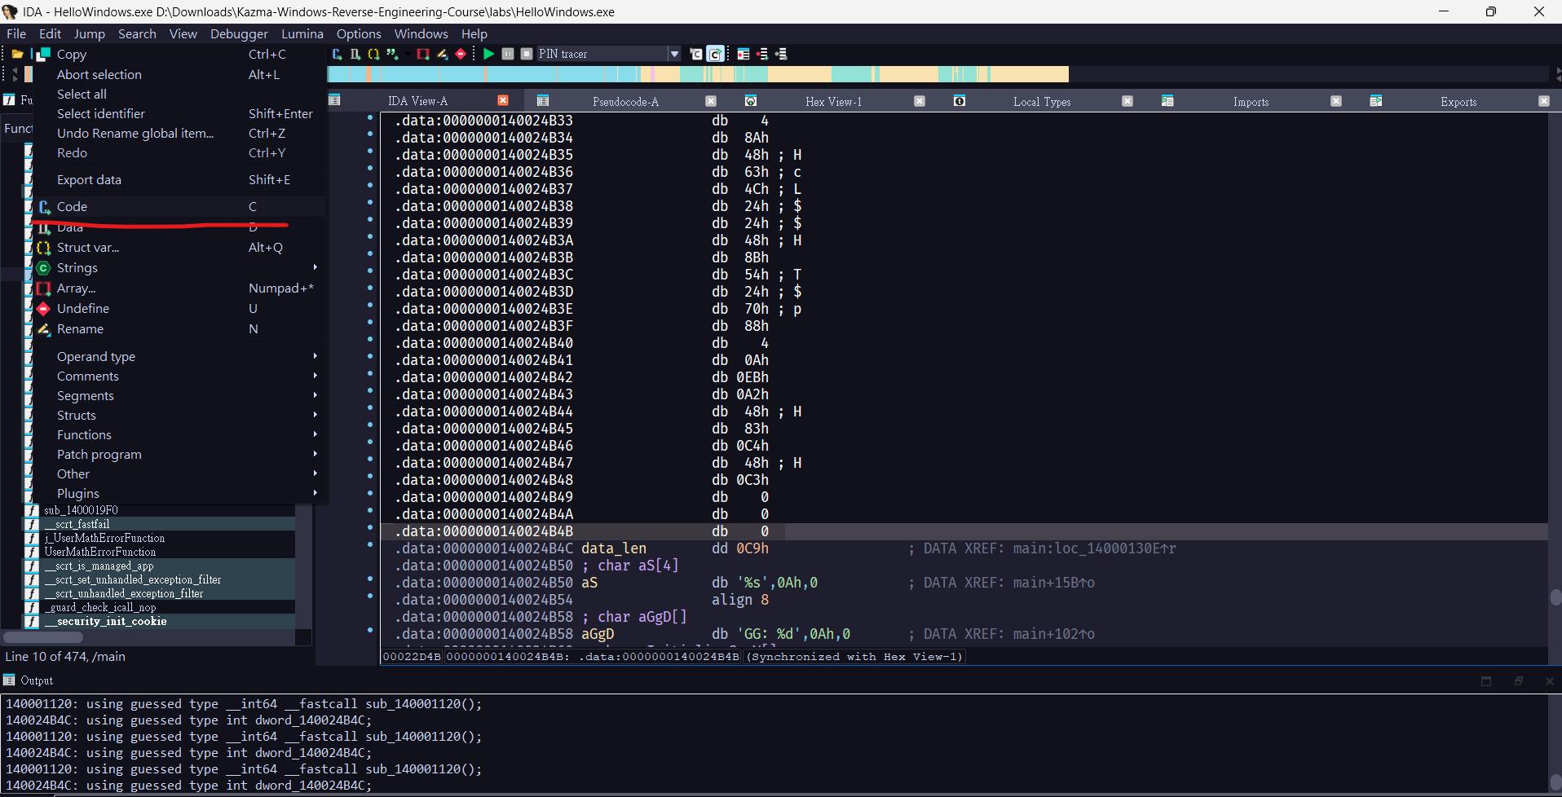
Task: Click the grey breakpoint-list toolbar icon
Action: pos(781,54)
